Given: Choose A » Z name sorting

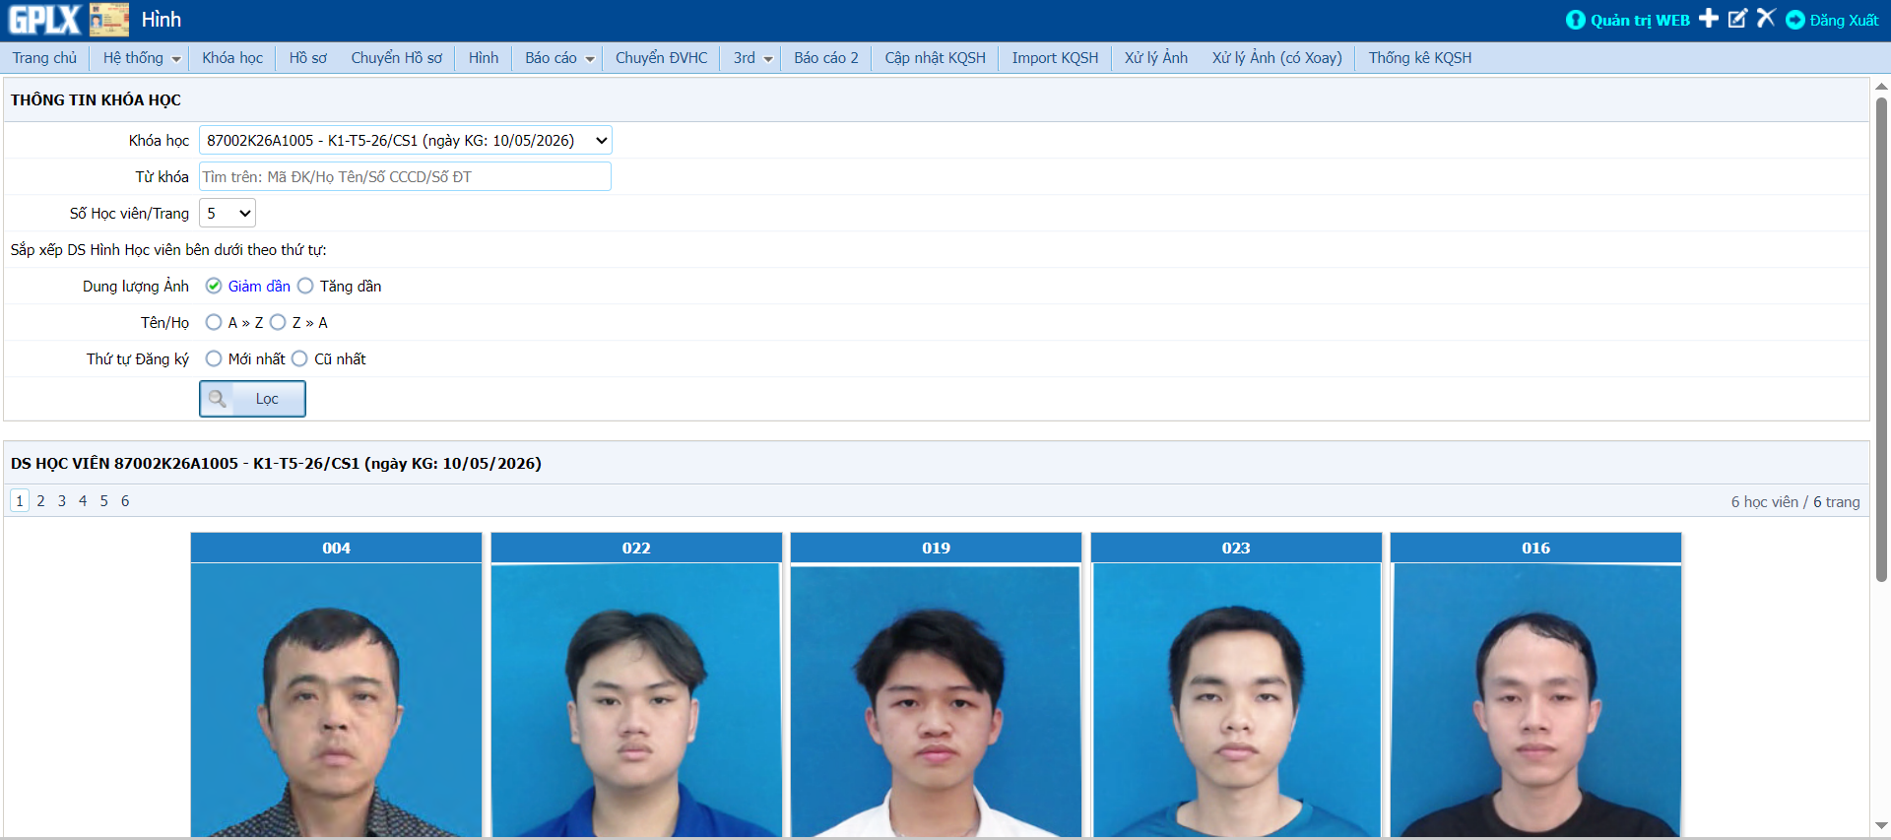Looking at the screenshot, I should 214,322.
